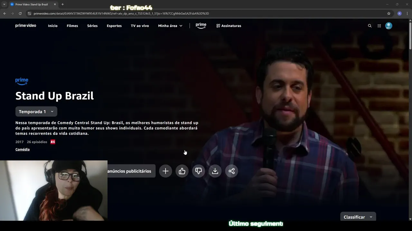Click the thumbs up like button
The height and width of the screenshot is (231, 412).
(182, 171)
